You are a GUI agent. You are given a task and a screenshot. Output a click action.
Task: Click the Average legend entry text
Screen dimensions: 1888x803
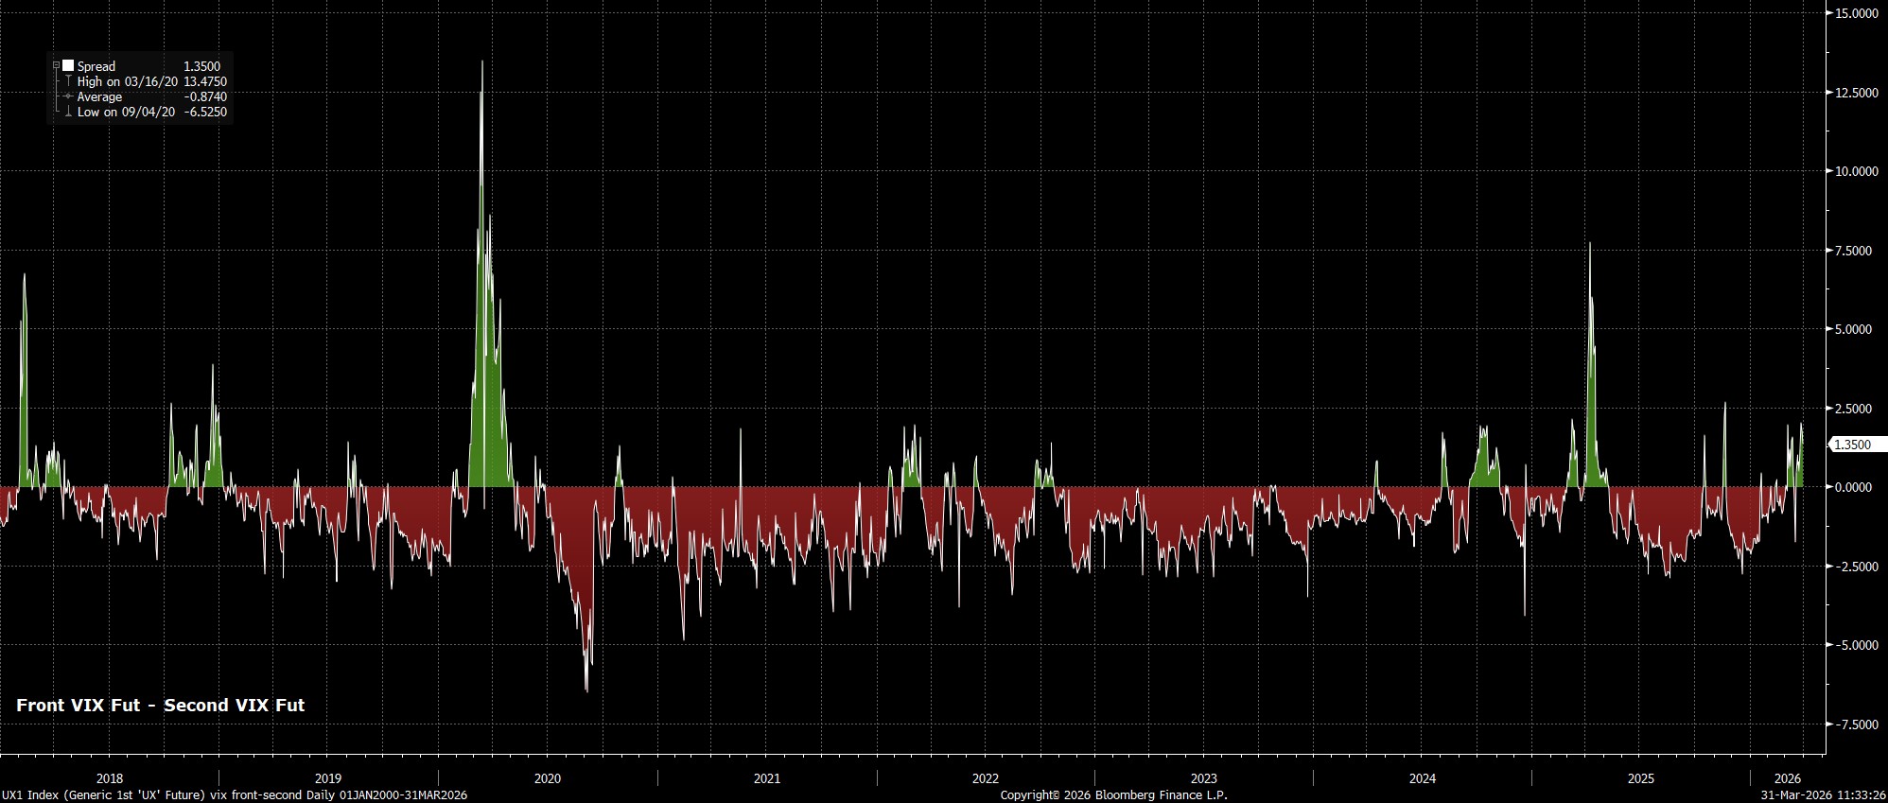pyautogui.click(x=99, y=96)
